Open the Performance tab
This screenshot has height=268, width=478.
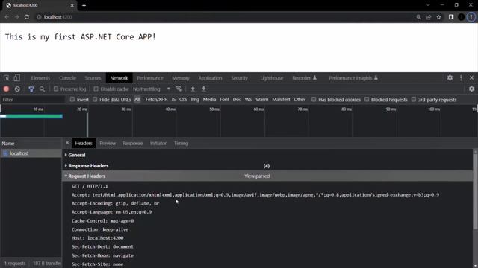pyautogui.click(x=150, y=78)
